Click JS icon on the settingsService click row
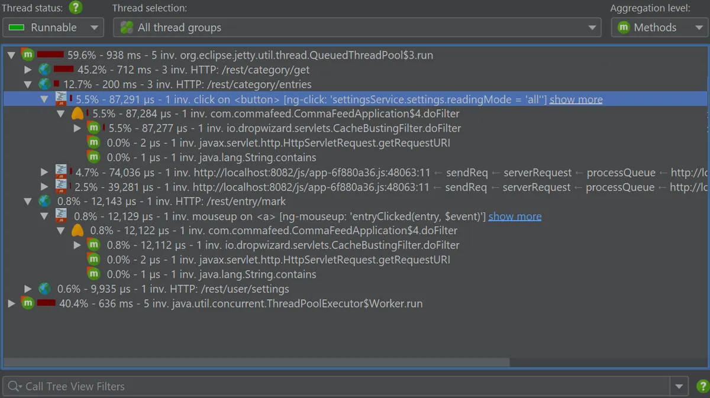This screenshot has width=710, height=398. point(62,99)
